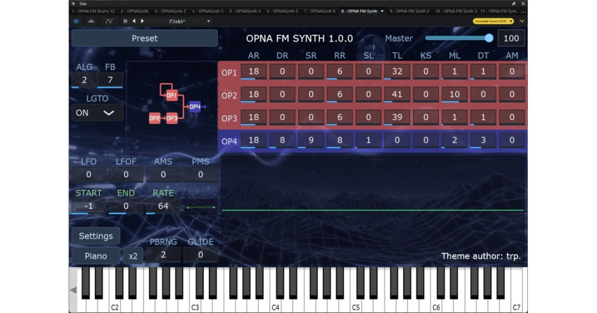Switch to 9 - OPNA FM Synth 2 tab
597x313 pixels.
409,12
